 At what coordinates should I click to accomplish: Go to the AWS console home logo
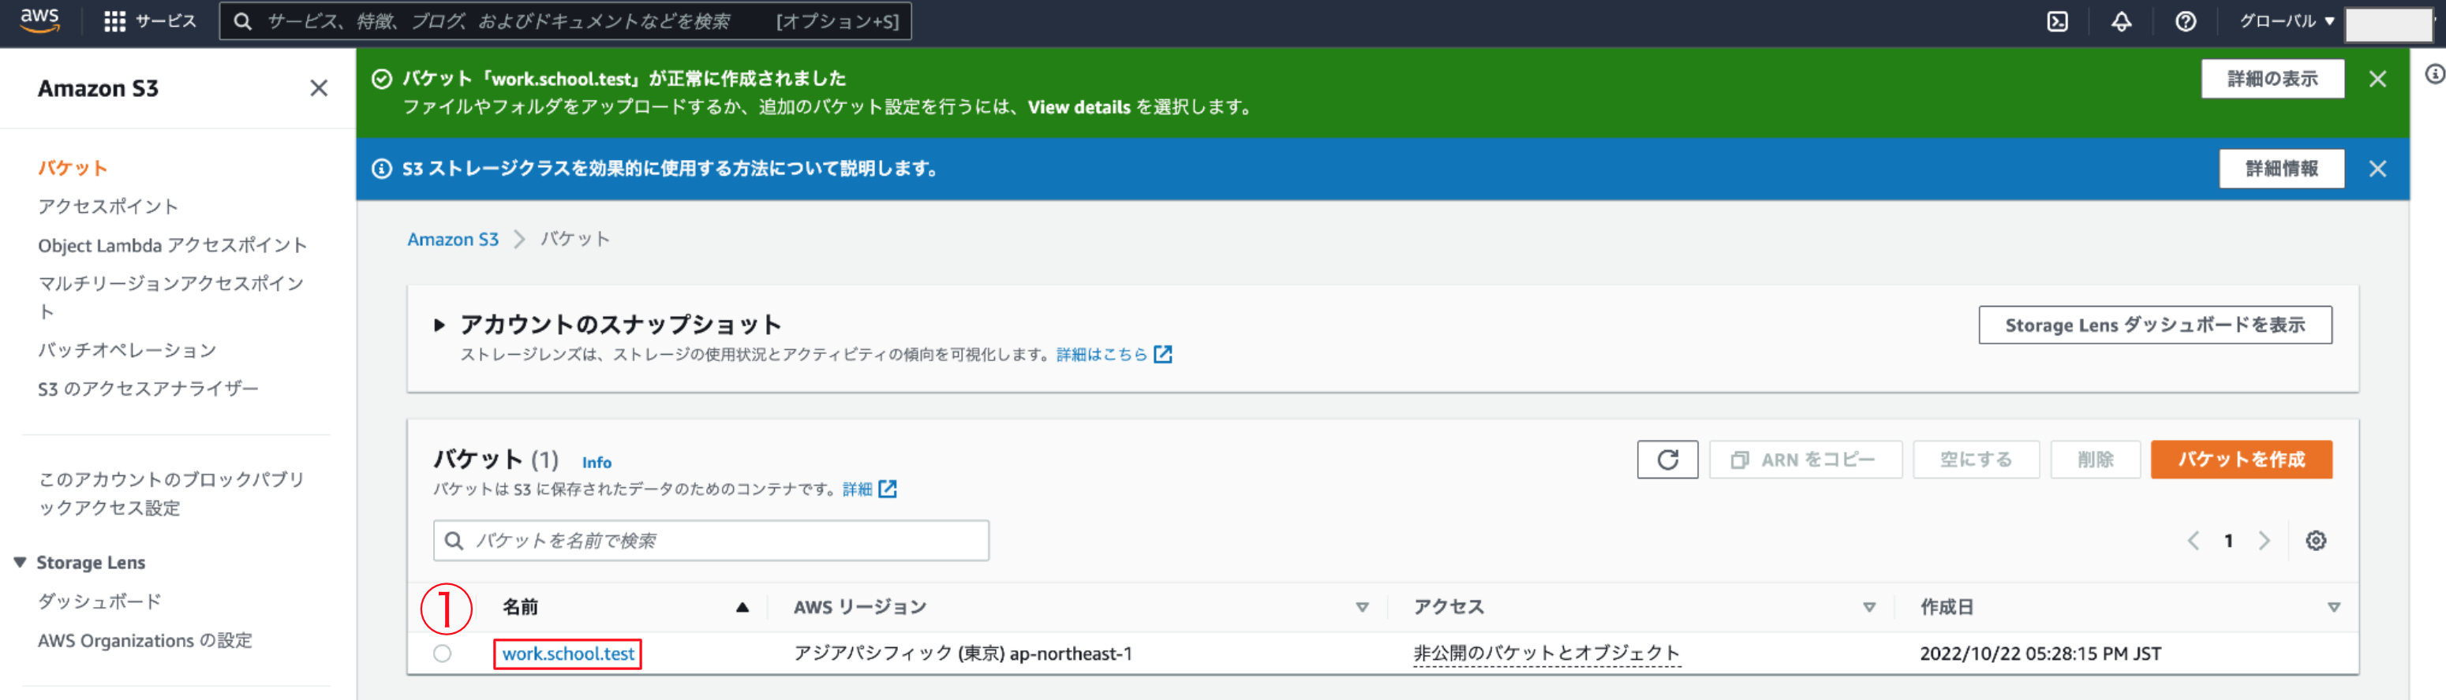pyautogui.click(x=40, y=20)
